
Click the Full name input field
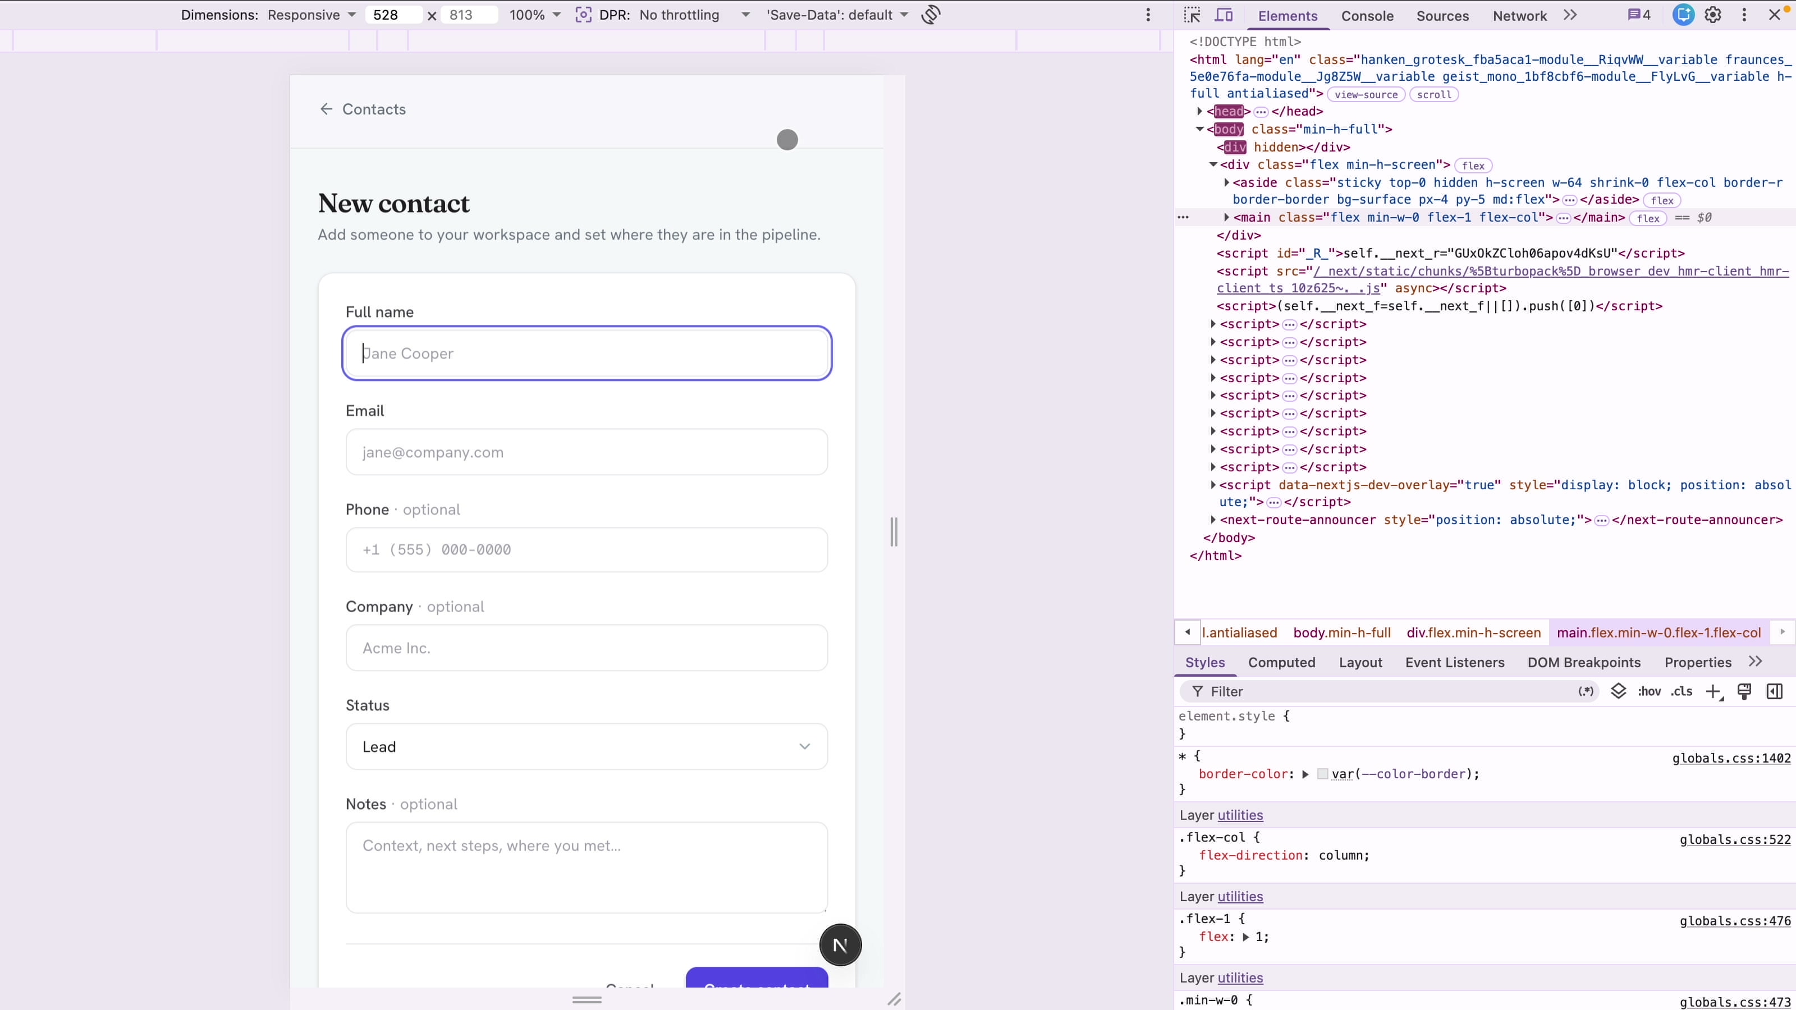(587, 353)
